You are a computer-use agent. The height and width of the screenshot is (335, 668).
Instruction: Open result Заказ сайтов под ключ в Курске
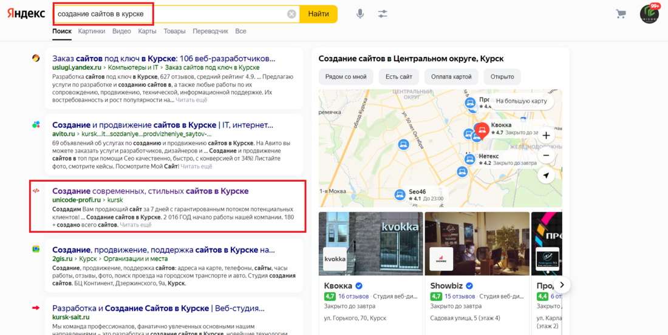click(163, 58)
